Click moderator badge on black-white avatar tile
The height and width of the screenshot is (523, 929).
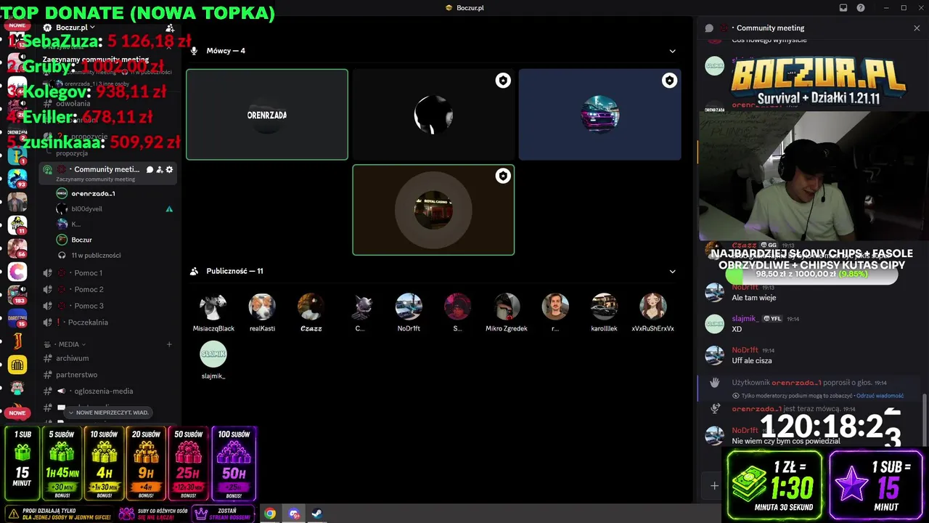(503, 81)
